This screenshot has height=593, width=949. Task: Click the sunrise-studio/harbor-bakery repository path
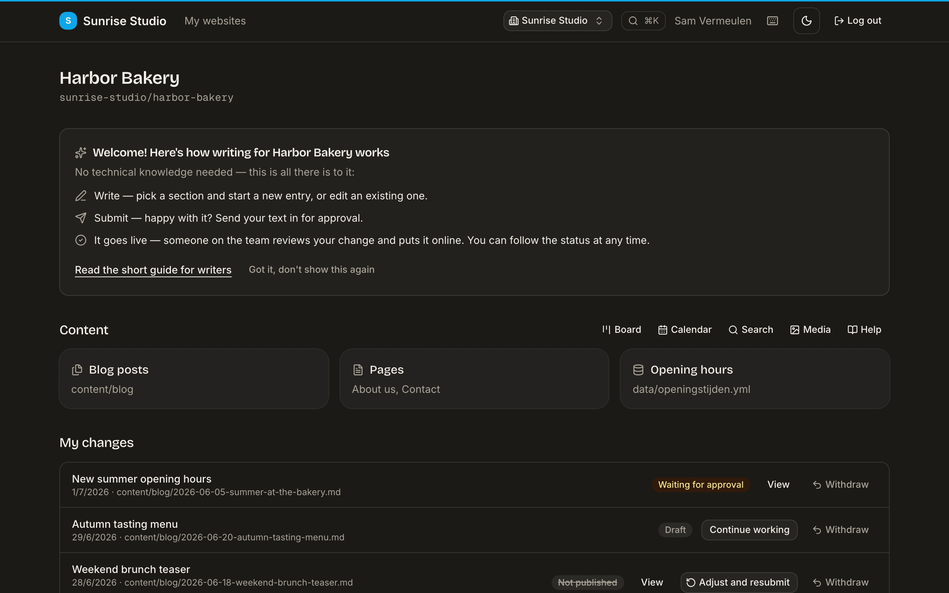[146, 97]
